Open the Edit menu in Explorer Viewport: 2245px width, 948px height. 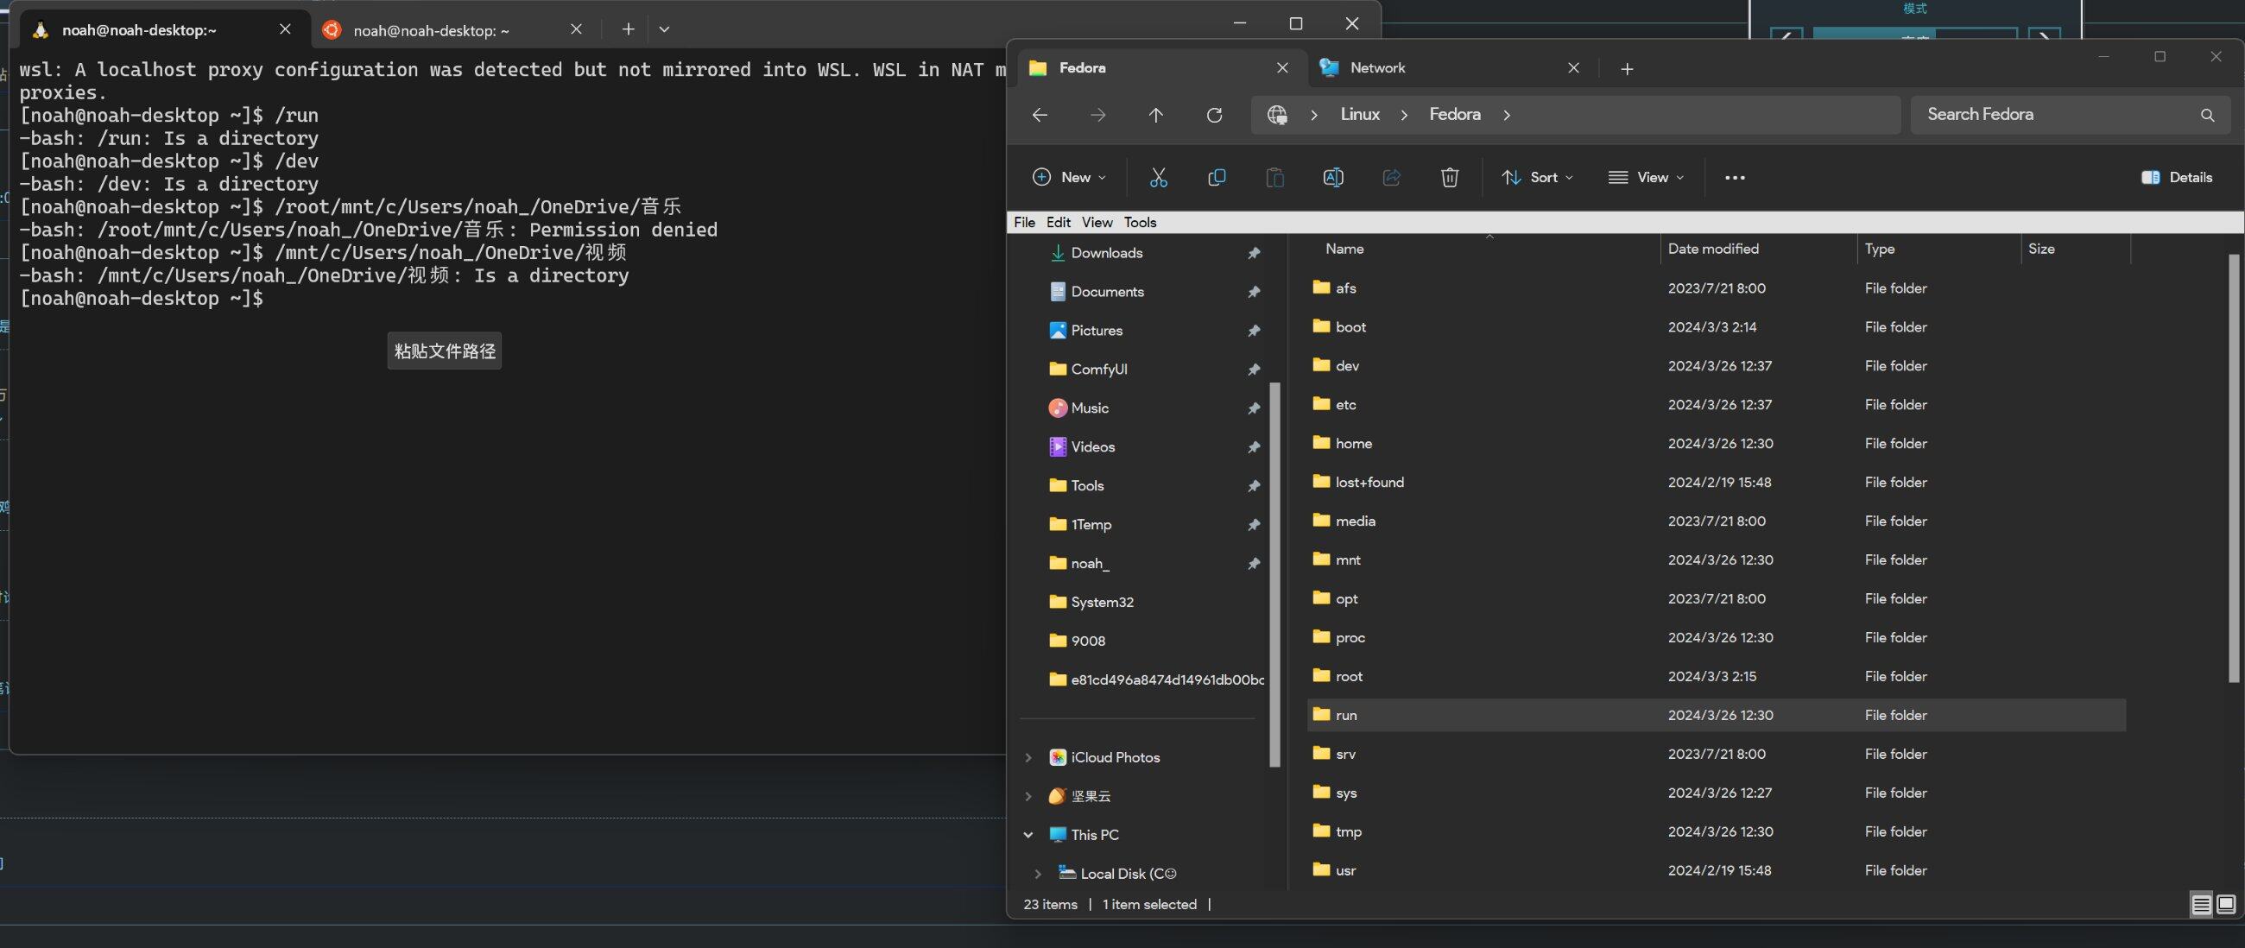point(1058,222)
